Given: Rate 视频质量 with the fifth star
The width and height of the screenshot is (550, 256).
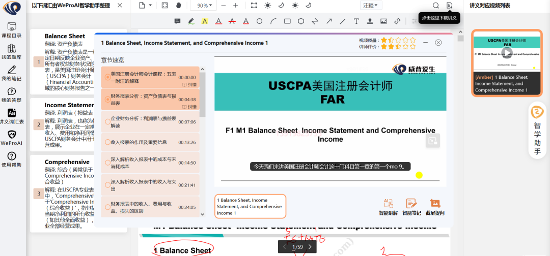Looking at the screenshot, I should 413,40.
